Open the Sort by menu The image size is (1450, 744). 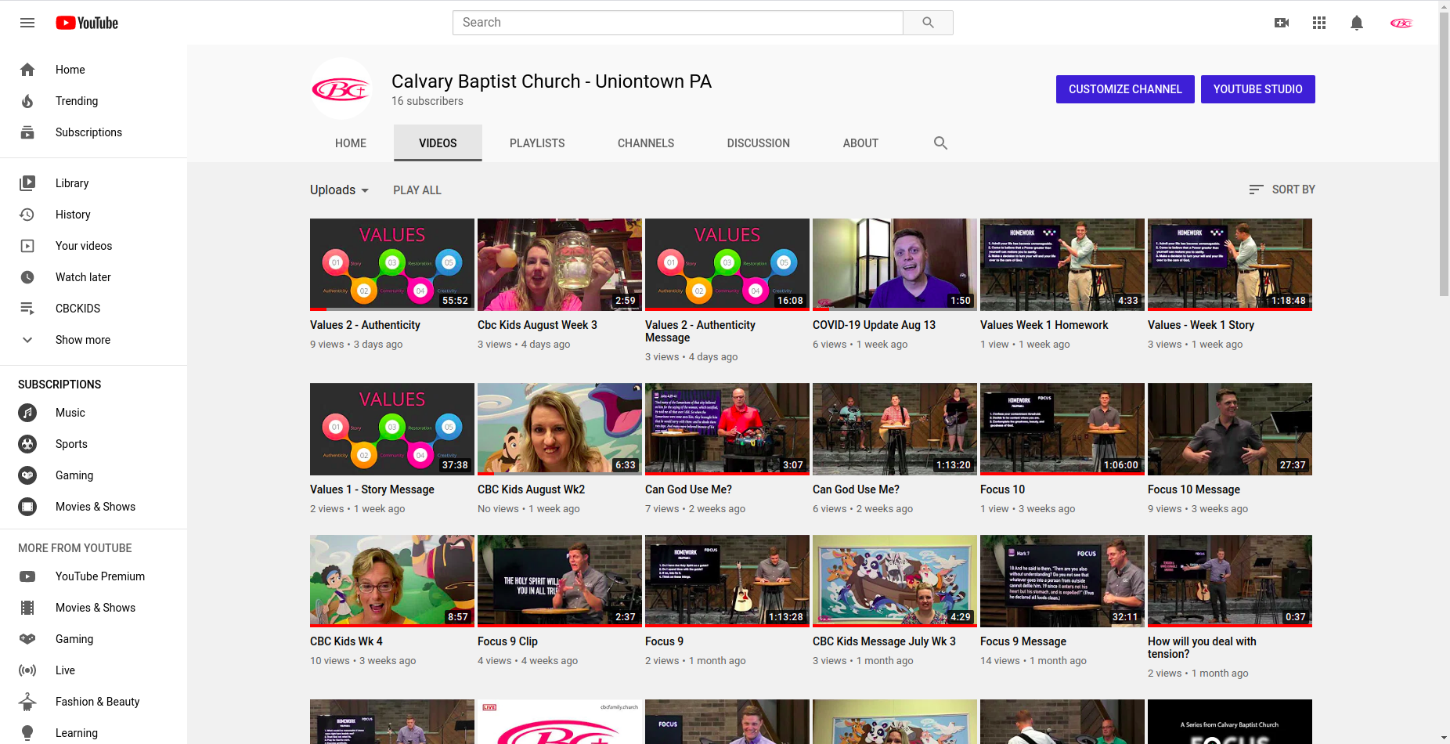click(x=1282, y=190)
